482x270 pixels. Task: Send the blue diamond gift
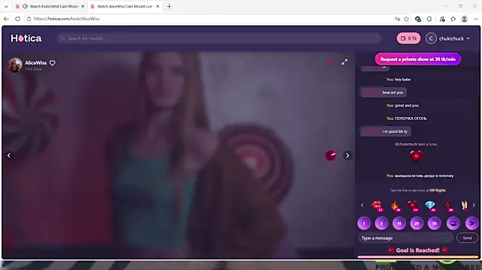(430, 205)
